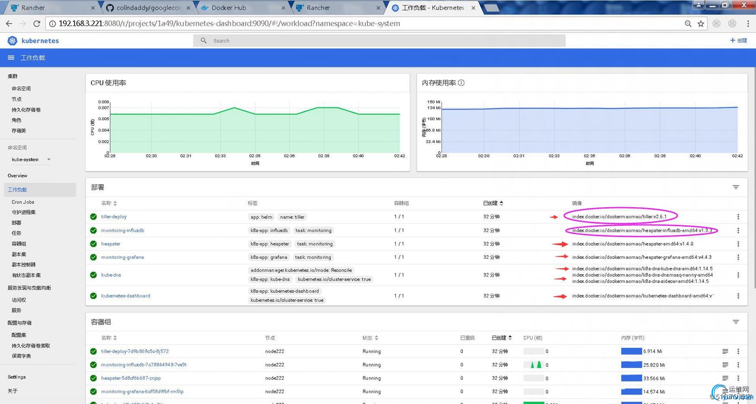Open the kube-dns deployment link
This screenshot has width=756, height=404.
click(x=111, y=275)
